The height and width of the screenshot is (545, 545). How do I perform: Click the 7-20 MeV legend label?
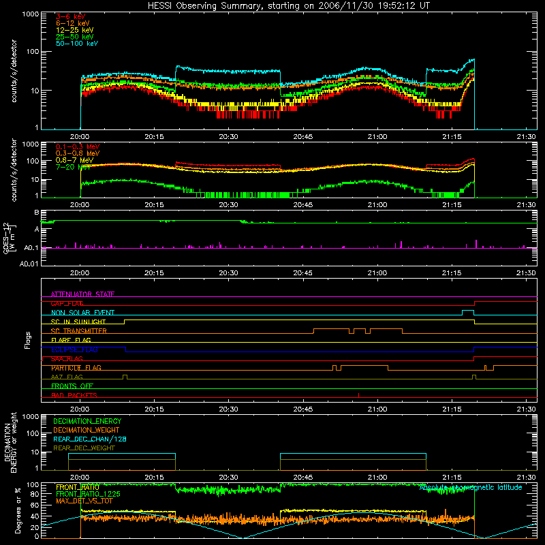coord(74,167)
